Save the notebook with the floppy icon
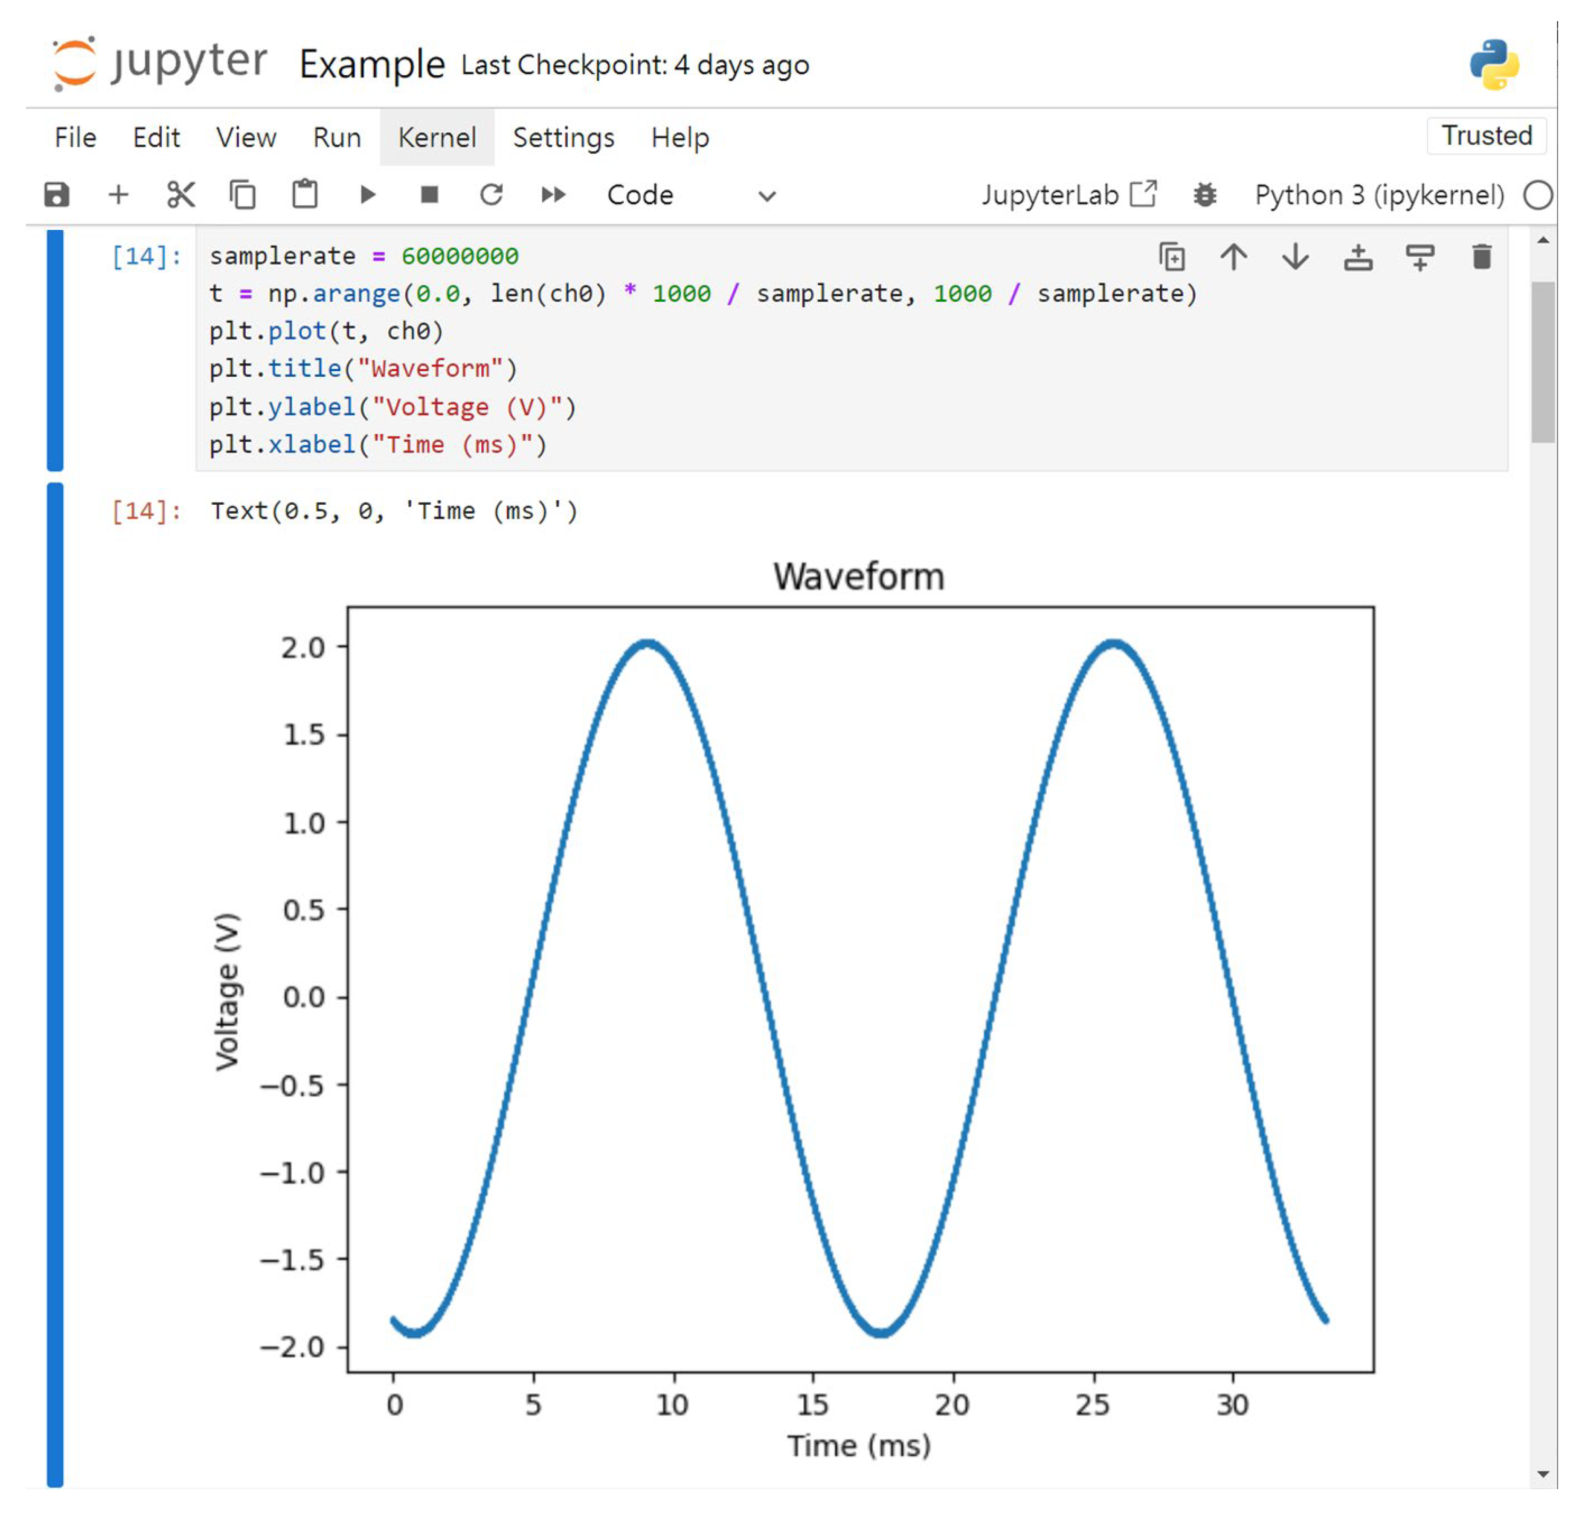This screenshot has width=1583, height=1515. (56, 195)
